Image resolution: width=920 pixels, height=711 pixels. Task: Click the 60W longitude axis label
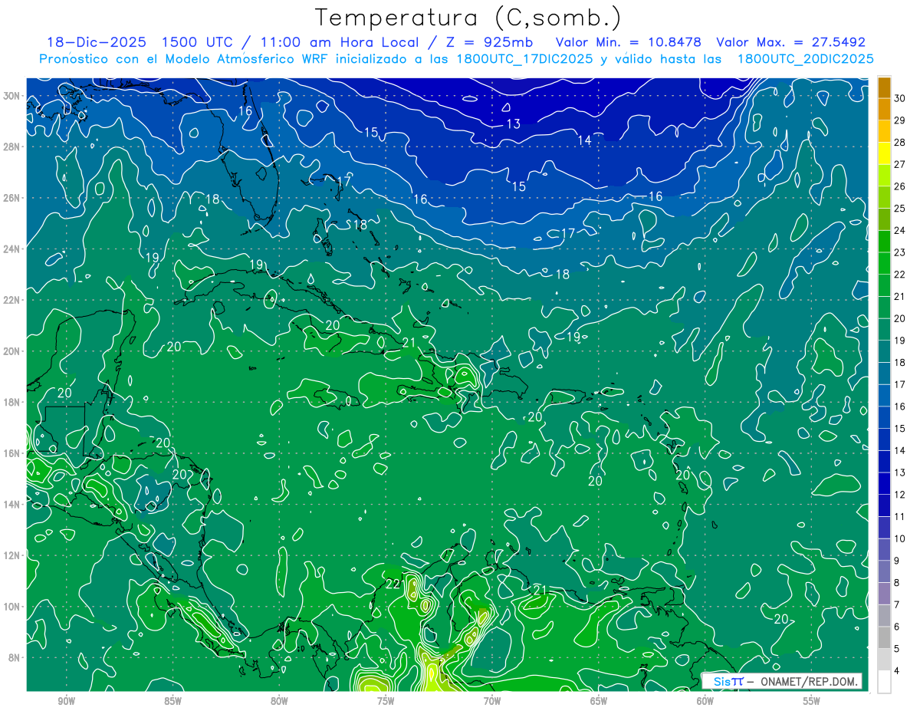705,701
